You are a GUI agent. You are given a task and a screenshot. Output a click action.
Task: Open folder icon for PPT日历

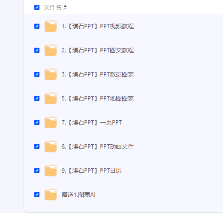coord(51,170)
